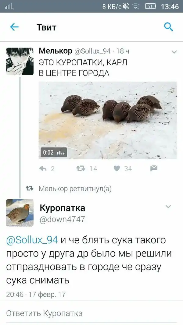This screenshot has height=325, width=183.
Task: Tap the 0:02 video duration badge
Action: click(x=54, y=153)
